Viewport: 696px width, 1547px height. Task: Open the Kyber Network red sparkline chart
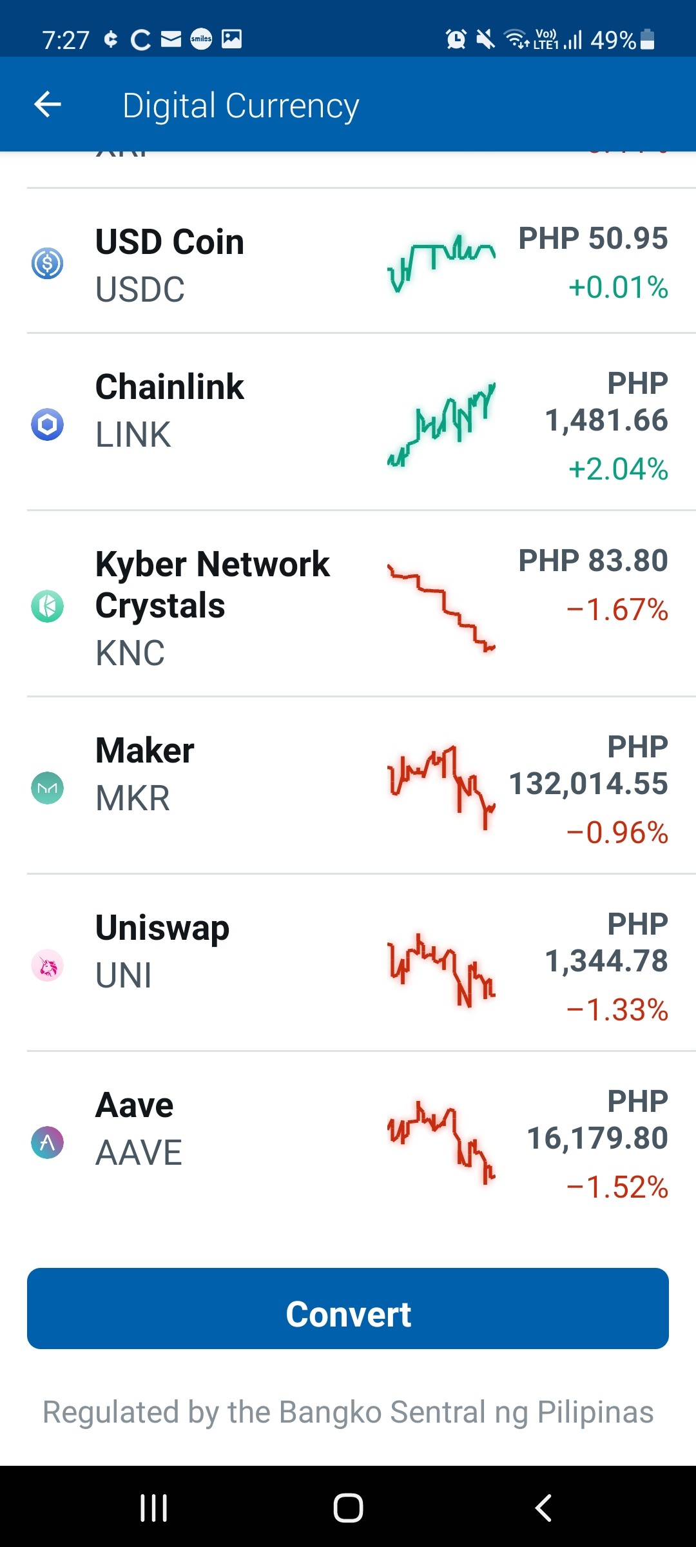(x=441, y=607)
